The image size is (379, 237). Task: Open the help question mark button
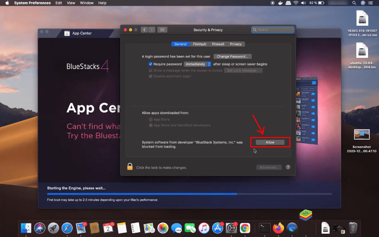pos(288,167)
